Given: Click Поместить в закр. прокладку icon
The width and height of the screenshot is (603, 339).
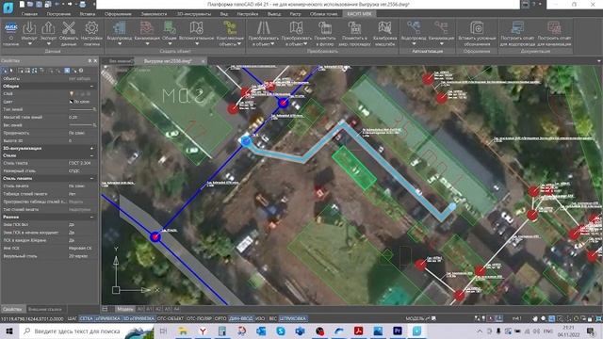Looking at the screenshot, I should [x=354, y=28].
